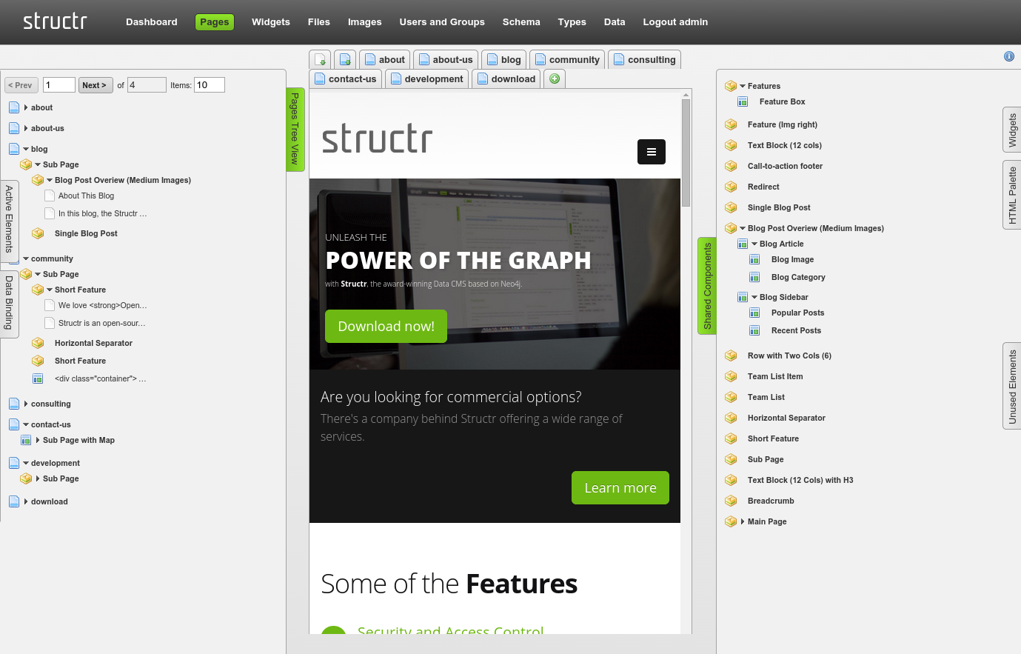Click the add new page icon tab
1021x654 pixels.
(x=319, y=60)
